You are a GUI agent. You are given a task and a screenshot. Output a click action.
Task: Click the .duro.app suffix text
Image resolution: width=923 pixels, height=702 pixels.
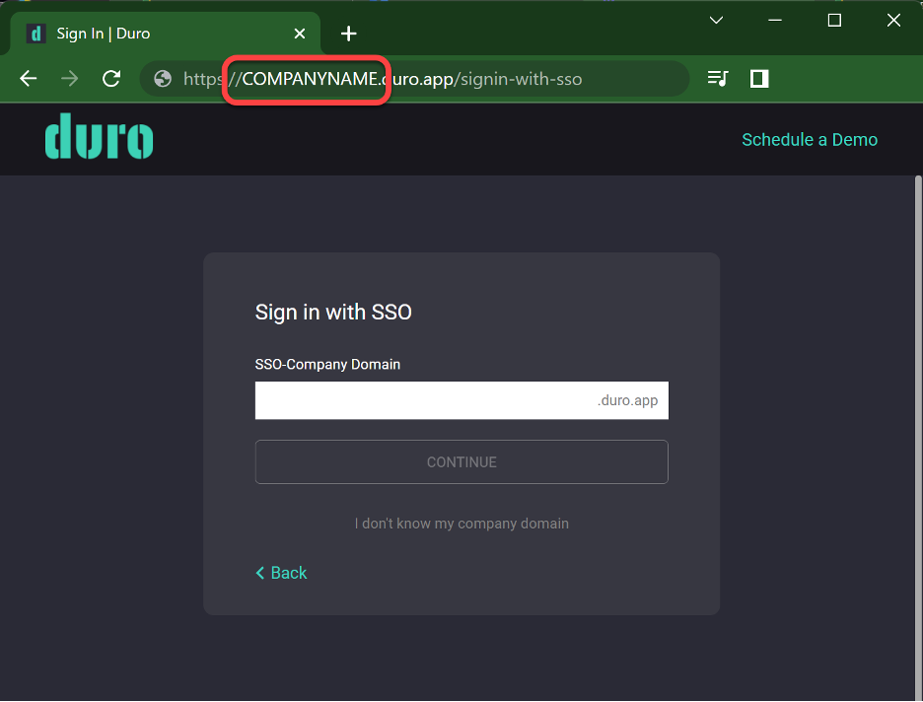click(627, 400)
